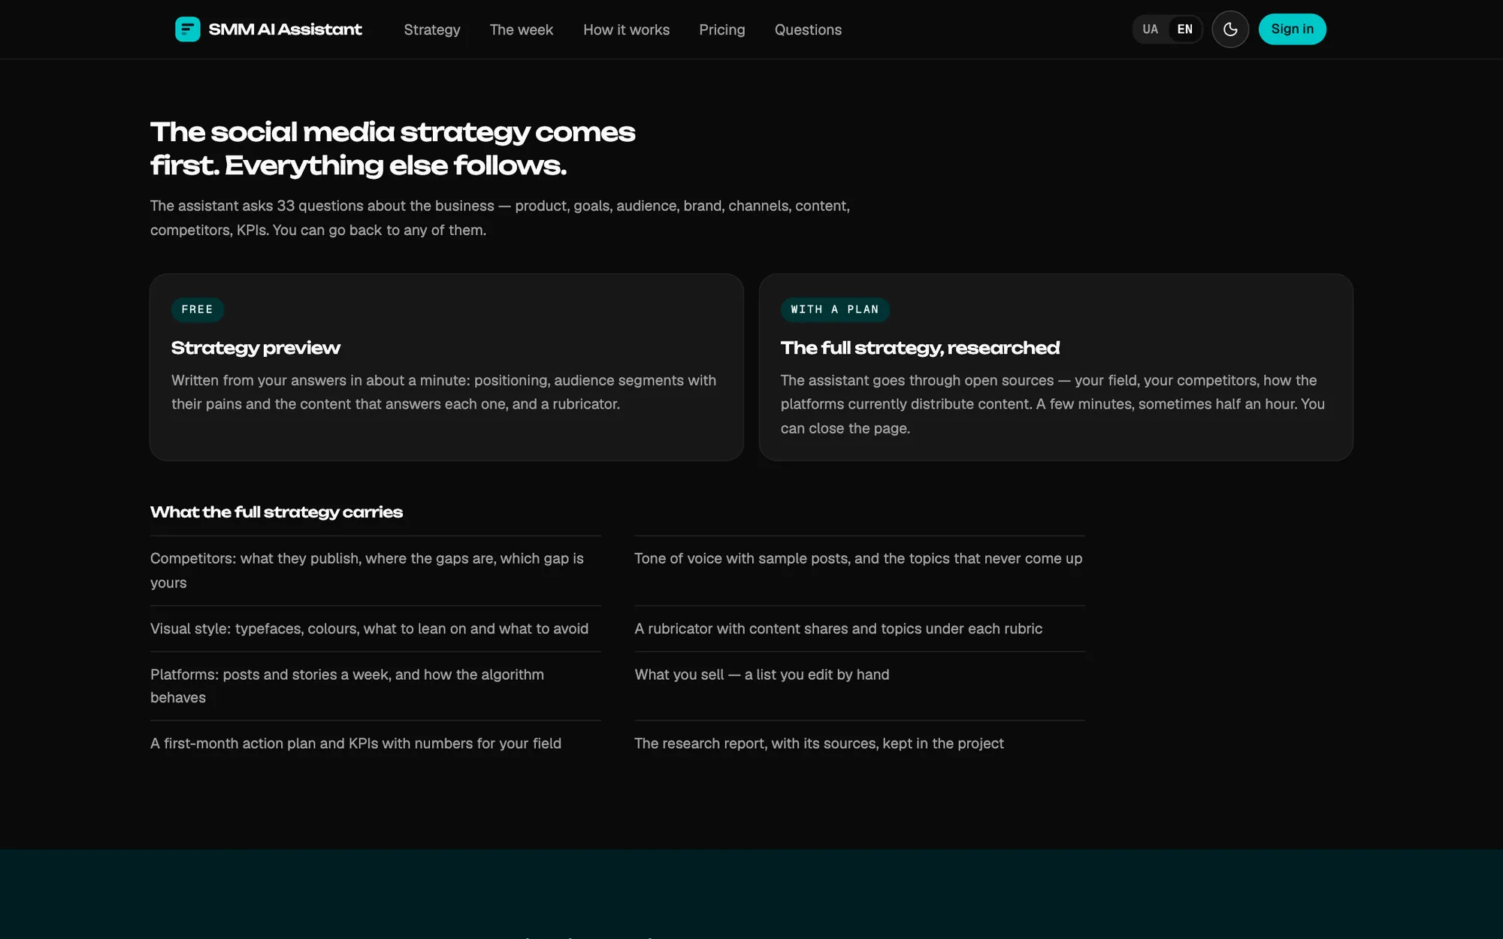Click 'The research report' list item
Image resolution: width=1503 pixels, height=939 pixels.
(818, 744)
